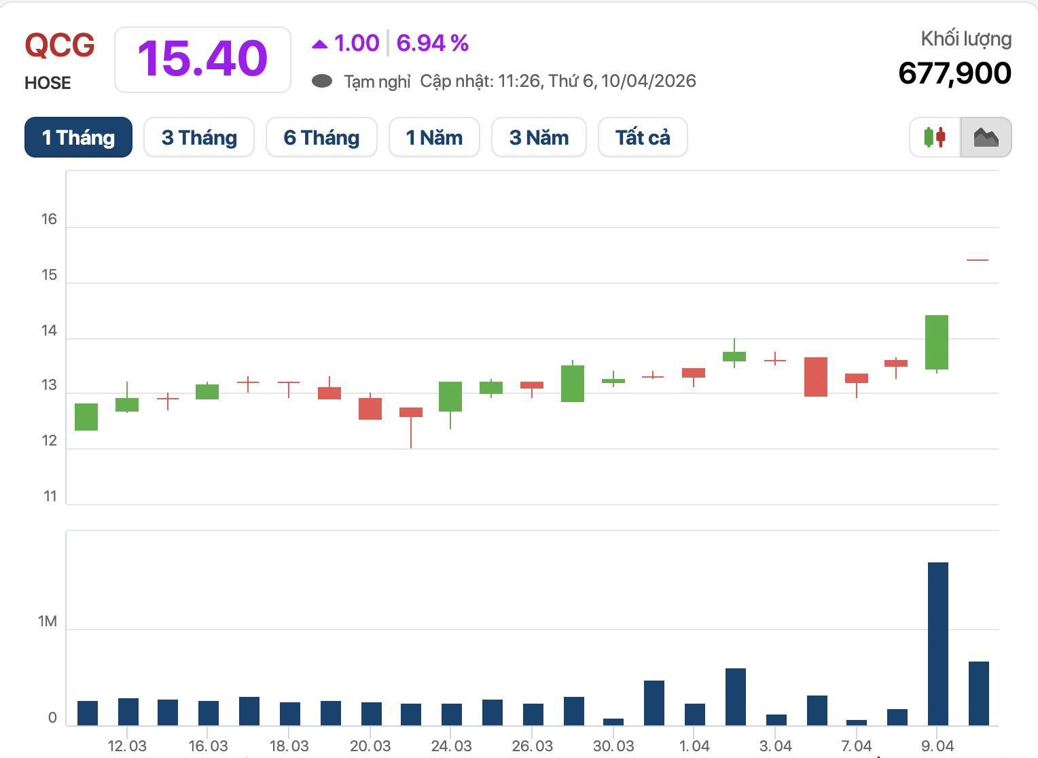Click the last volume bar on the right
Image resolution: width=1038 pixels, height=758 pixels.
point(978,693)
